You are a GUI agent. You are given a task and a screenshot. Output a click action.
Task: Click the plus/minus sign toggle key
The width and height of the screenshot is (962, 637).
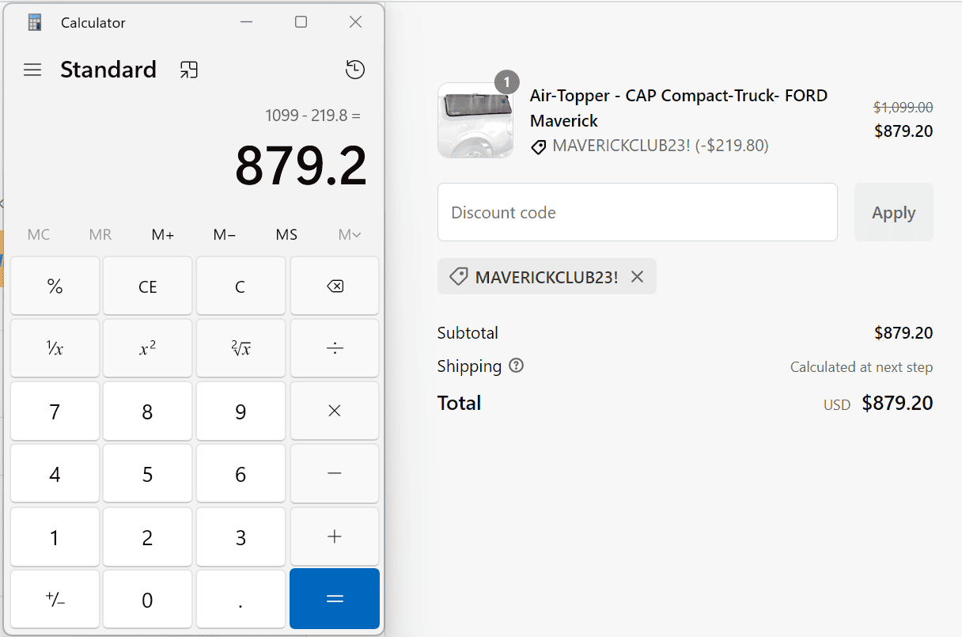pyautogui.click(x=55, y=599)
